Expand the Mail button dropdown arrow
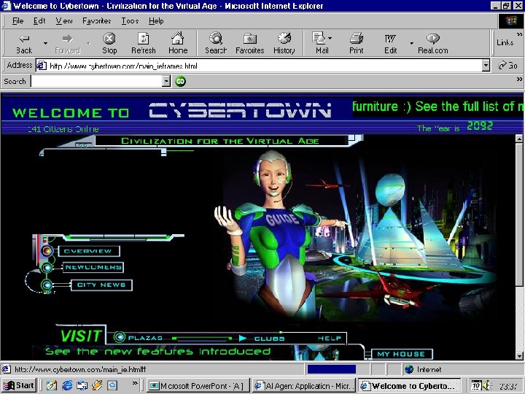The width and height of the screenshot is (525, 394). point(330,38)
